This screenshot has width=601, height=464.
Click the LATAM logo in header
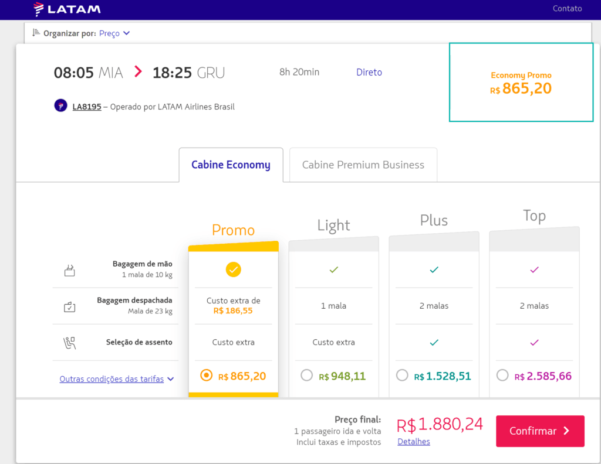(x=67, y=9)
